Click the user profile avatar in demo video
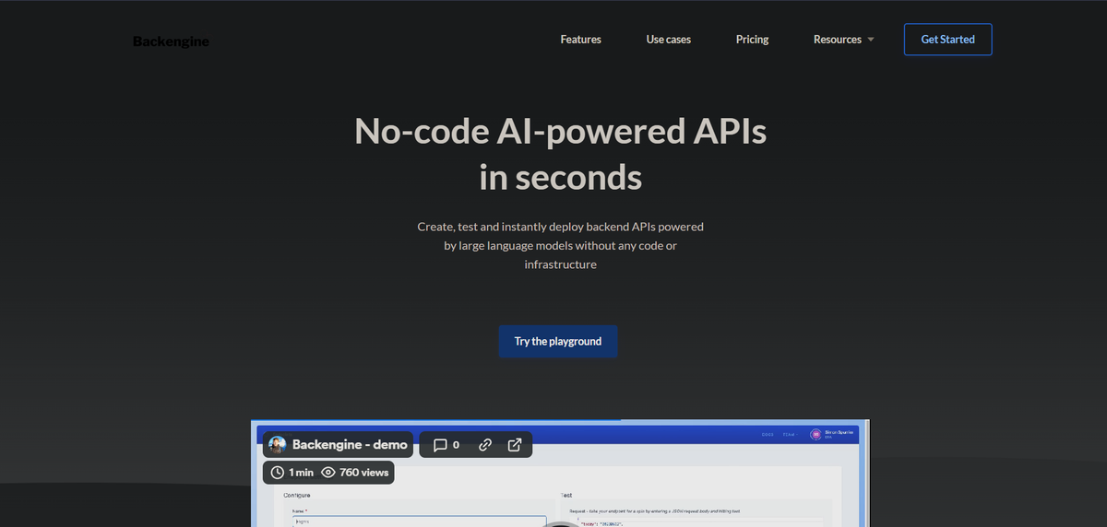Screen dimensions: 1107x527 coord(815,434)
